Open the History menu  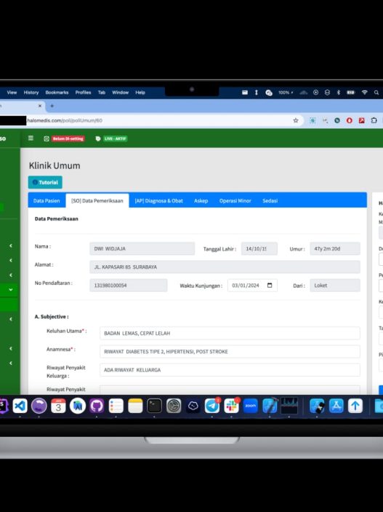31,92
